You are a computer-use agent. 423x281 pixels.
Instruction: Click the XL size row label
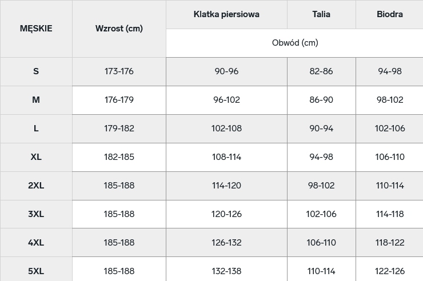coord(36,157)
